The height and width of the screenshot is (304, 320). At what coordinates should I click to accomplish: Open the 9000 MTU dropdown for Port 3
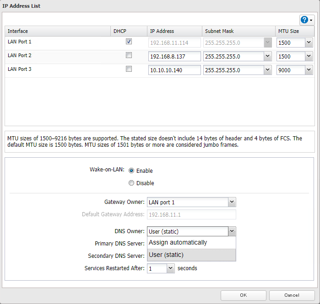[x=308, y=70]
